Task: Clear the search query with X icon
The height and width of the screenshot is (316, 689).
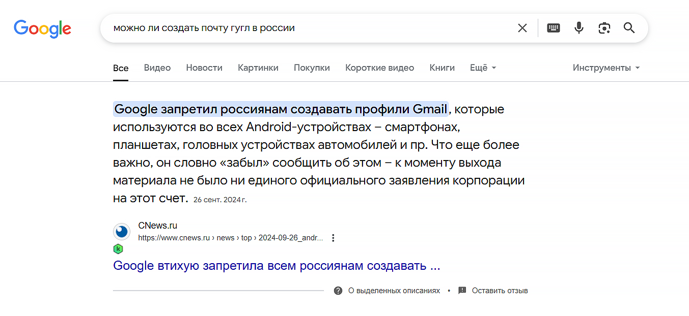Action: click(522, 28)
